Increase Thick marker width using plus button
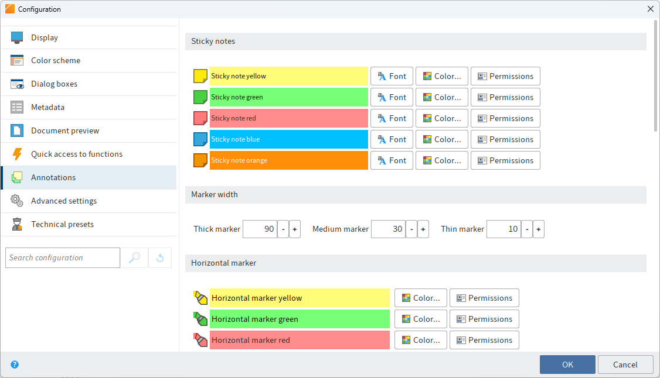The width and height of the screenshot is (660, 378). pyautogui.click(x=294, y=229)
